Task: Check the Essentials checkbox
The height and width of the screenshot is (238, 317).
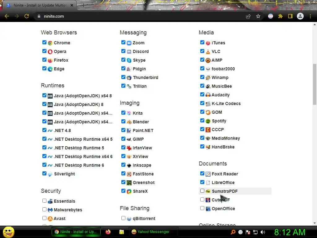Action: [44, 201]
